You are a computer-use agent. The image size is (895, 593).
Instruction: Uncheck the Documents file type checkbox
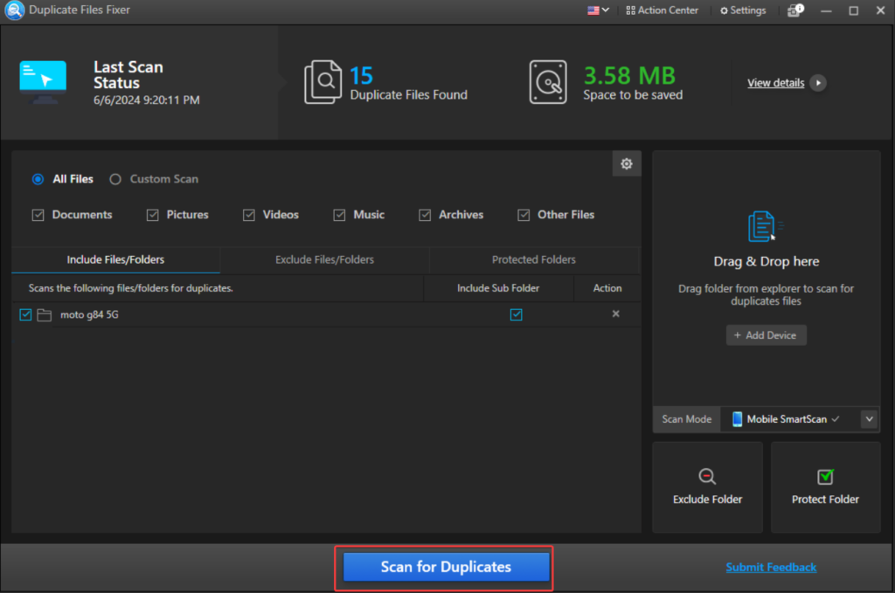[38, 215]
